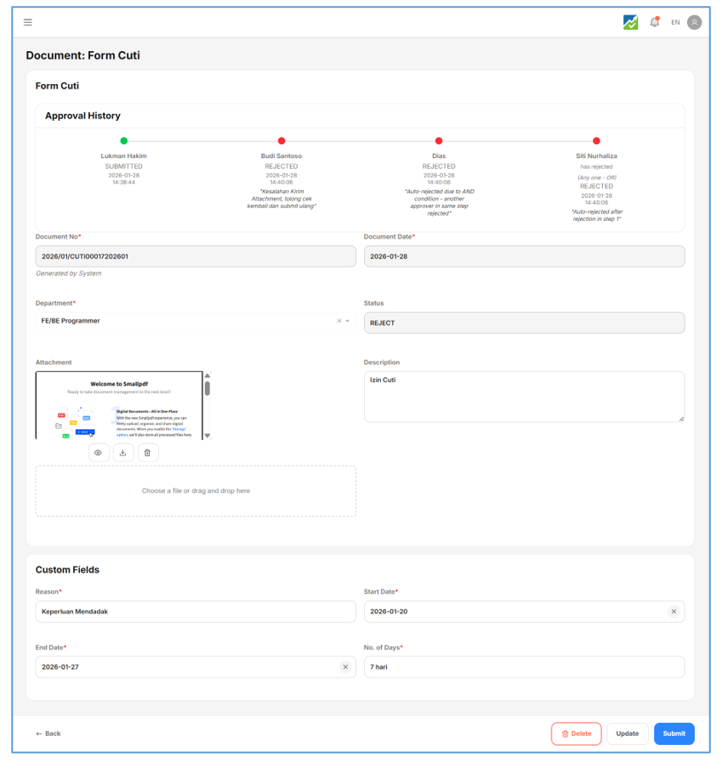Submit the Form Cuti document
The width and height of the screenshot is (722, 762).
pos(674,733)
